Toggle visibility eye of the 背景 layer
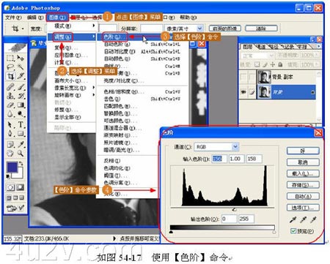Screen dimensions: 330x264 click(243, 92)
